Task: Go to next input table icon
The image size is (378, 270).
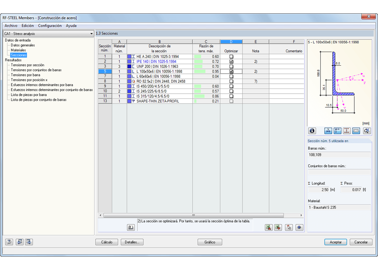Action: pyautogui.click(x=29, y=242)
